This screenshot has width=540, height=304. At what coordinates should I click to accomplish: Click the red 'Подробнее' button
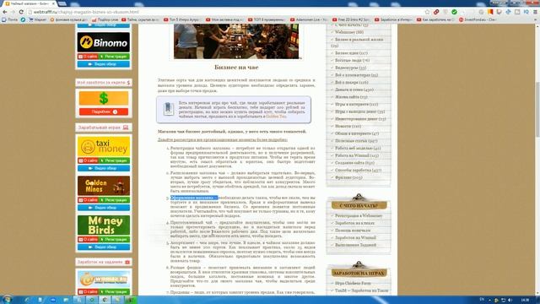[104, 111]
